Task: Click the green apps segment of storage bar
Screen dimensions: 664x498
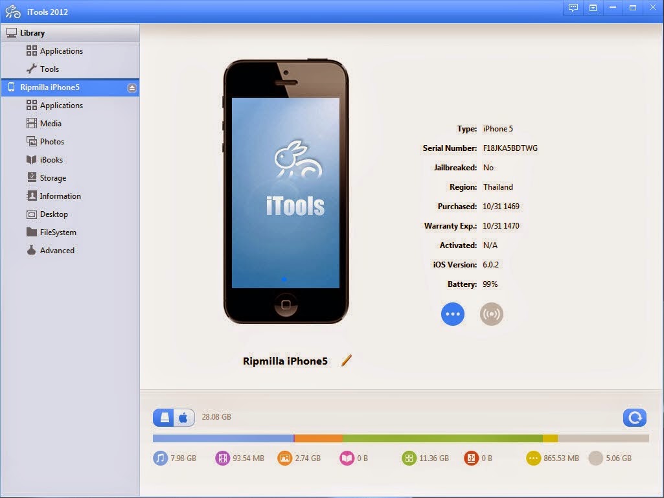Action: [442, 438]
